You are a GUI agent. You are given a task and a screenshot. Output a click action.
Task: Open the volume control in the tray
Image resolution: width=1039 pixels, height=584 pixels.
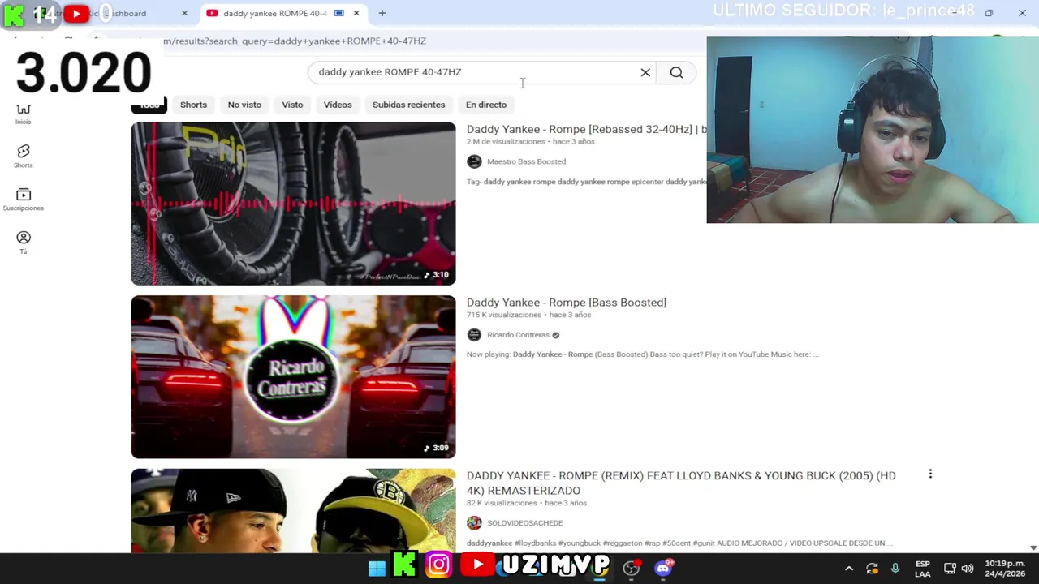point(968,569)
